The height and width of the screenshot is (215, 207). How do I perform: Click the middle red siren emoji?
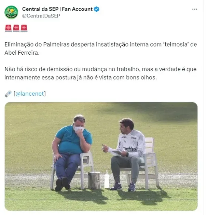click(16, 28)
